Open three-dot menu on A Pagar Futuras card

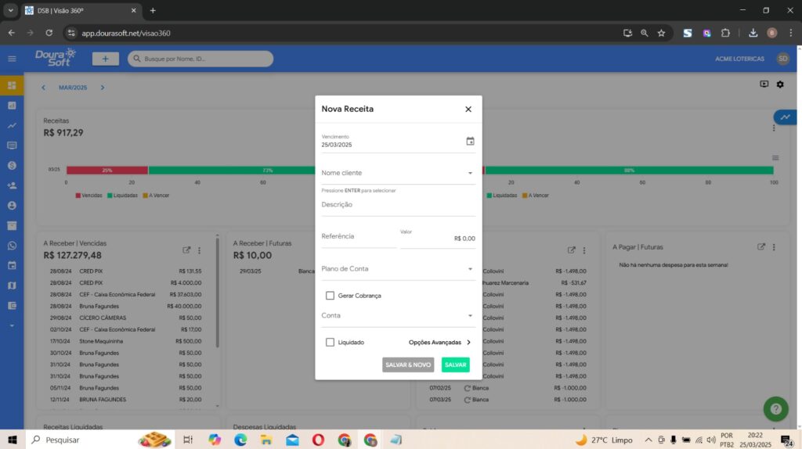tap(774, 247)
